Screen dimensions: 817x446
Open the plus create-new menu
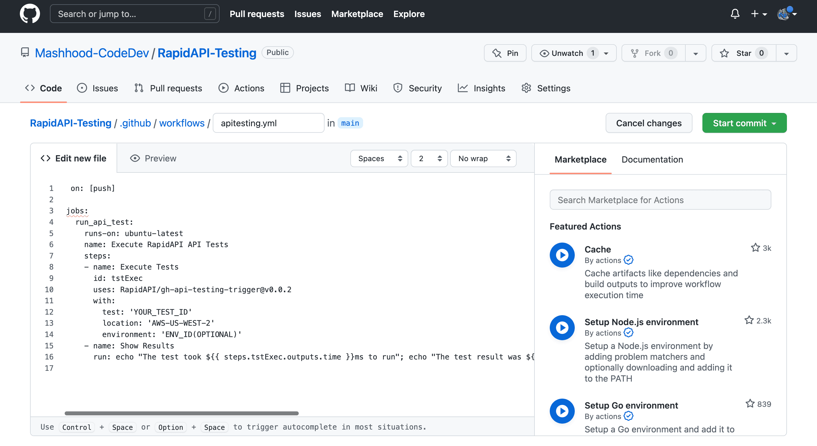[759, 14]
